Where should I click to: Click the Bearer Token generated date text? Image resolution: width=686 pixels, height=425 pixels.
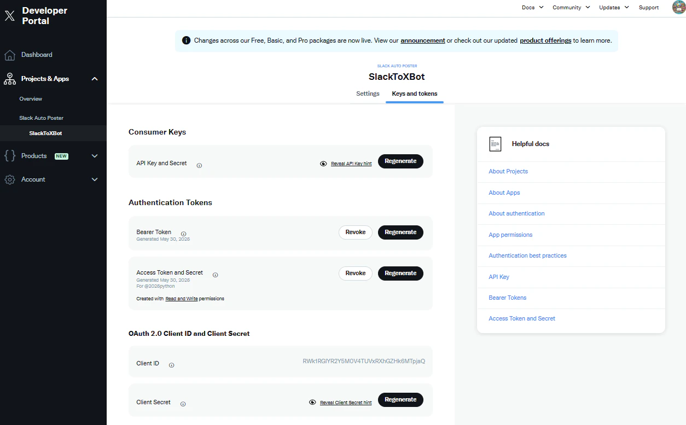[163, 239]
